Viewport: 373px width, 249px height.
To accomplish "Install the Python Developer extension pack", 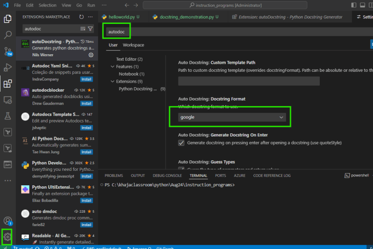I will [87, 176].
